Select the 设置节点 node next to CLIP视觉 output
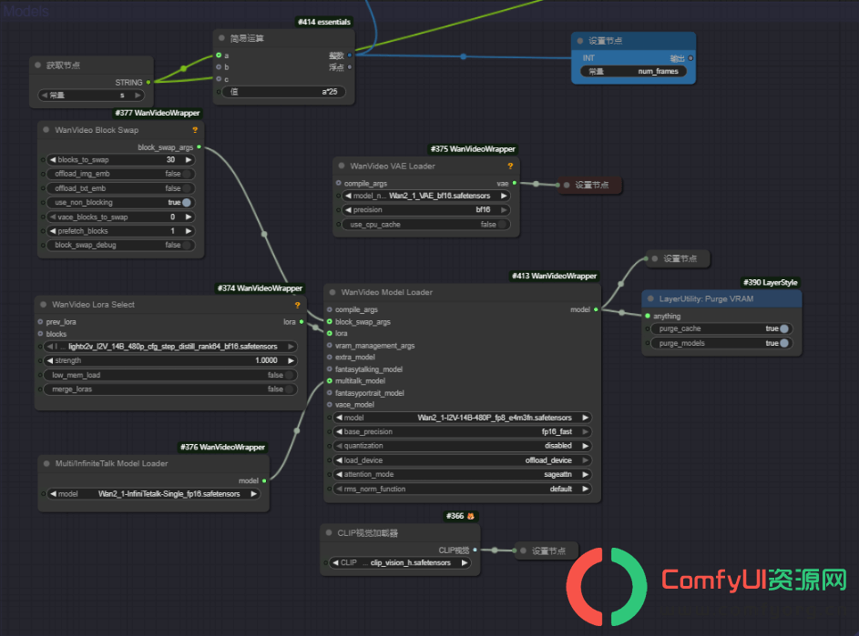This screenshot has height=636, width=859. click(548, 550)
